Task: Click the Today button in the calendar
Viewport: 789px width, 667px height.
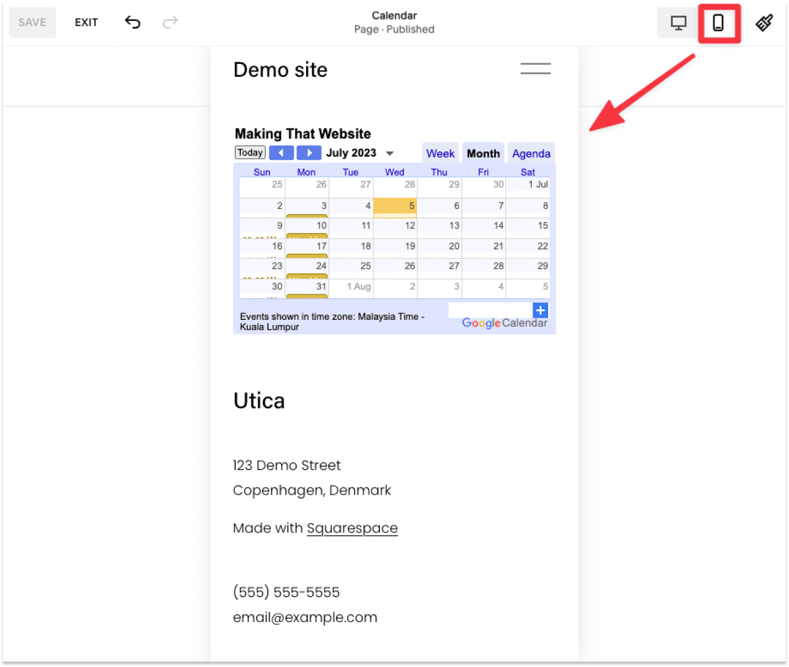Action: [250, 152]
